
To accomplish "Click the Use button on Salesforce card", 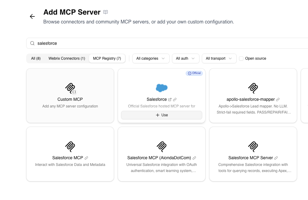I will (x=162, y=115).
